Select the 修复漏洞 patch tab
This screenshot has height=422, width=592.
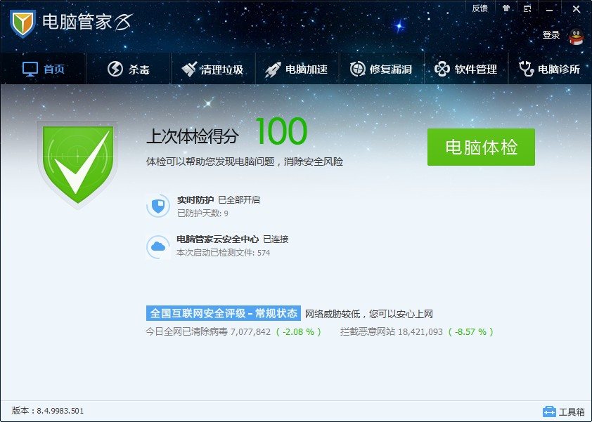[382, 69]
